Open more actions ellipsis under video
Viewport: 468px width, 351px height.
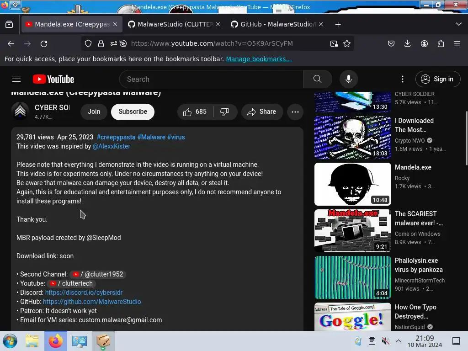(x=295, y=112)
